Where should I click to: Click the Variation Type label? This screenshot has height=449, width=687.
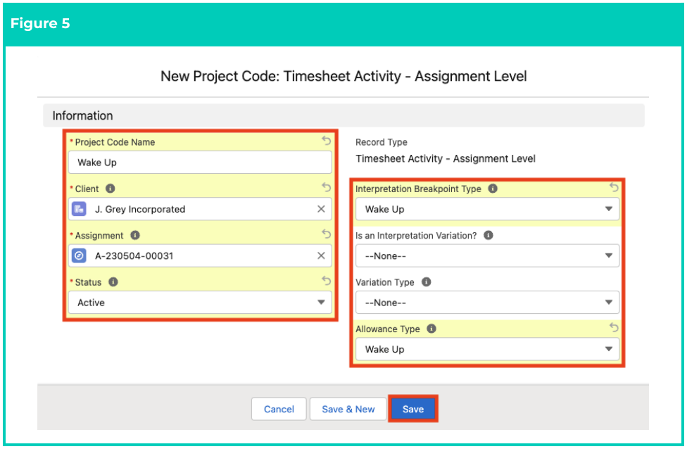(x=385, y=282)
